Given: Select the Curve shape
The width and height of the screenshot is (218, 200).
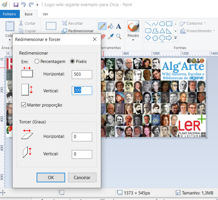Looking at the screenshot, I should point(155,24).
